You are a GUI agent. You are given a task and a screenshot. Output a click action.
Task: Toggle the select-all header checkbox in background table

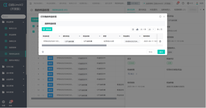pos(34,26)
